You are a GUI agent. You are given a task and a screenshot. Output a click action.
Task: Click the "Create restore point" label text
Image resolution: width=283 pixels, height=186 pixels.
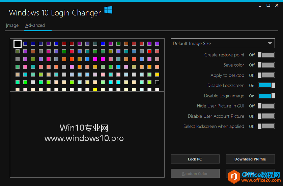click(224, 55)
